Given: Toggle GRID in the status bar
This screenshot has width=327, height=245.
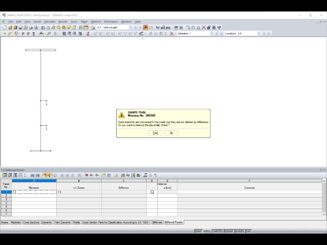Looking at the screenshot, I should (207, 231).
